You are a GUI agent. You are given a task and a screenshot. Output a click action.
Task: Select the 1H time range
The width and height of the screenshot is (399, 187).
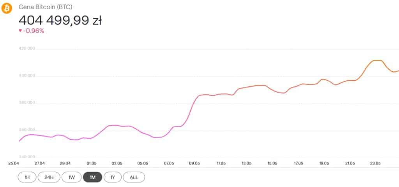click(27, 177)
